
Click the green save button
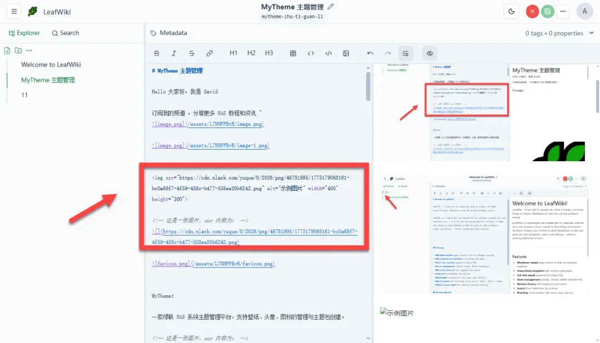point(548,12)
